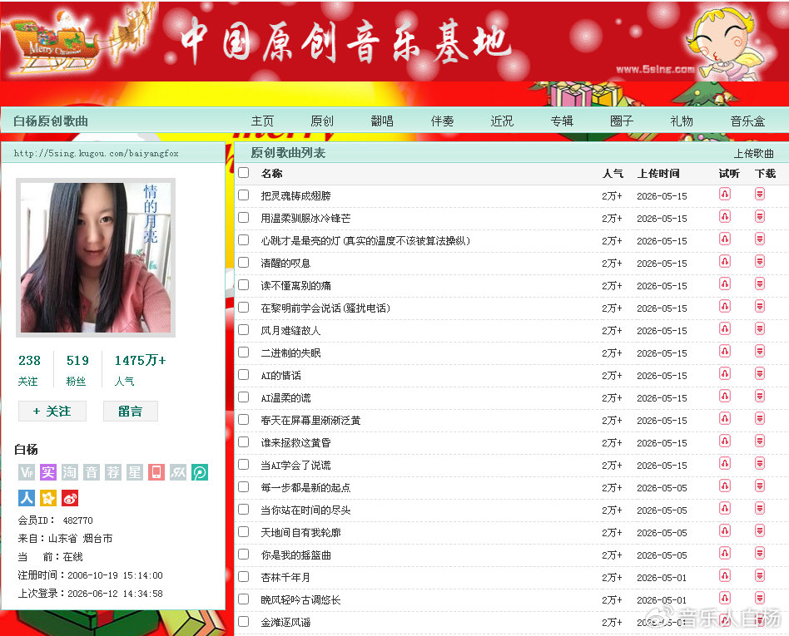Screen dimensions: 789x636
Task: Play AI的情话 listen icon
Action: pyautogui.click(x=725, y=373)
